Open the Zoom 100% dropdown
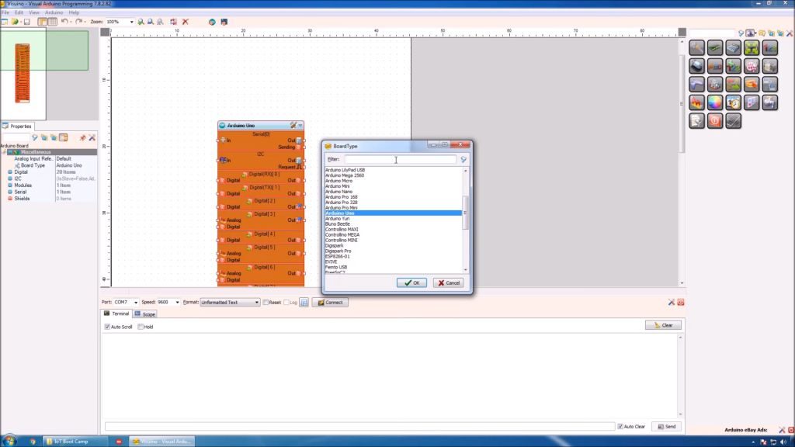Image resolution: width=795 pixels, height=447 pixels. pyautogui.click(x=130, y=22)
